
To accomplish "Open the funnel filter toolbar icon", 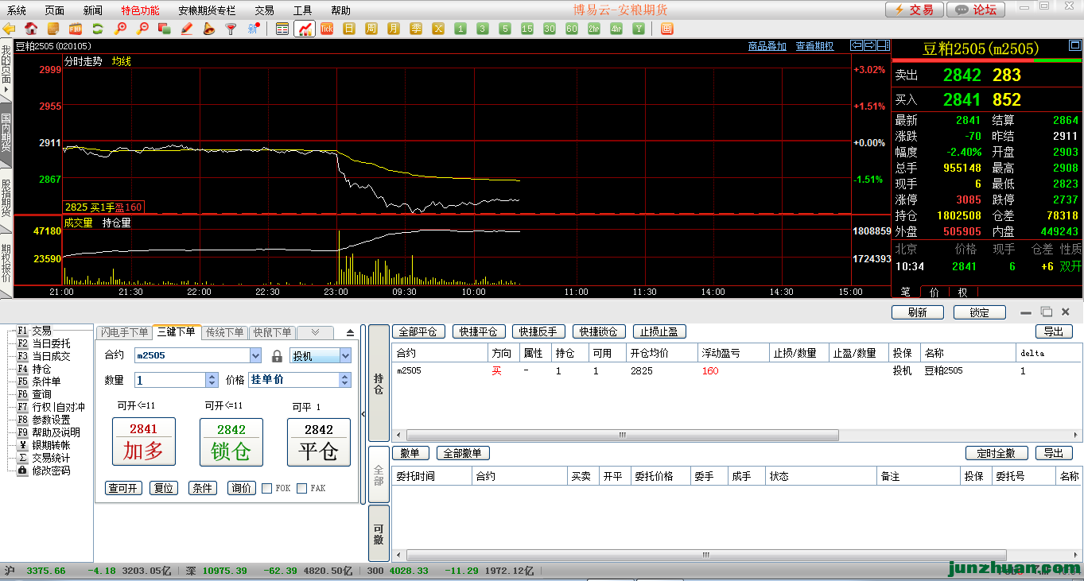I will click(231, 29).
